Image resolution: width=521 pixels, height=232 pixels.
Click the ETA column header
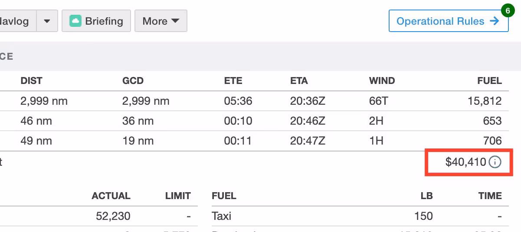point(299,81)
